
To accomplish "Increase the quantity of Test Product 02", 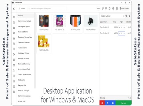I will tap(124, 33).
